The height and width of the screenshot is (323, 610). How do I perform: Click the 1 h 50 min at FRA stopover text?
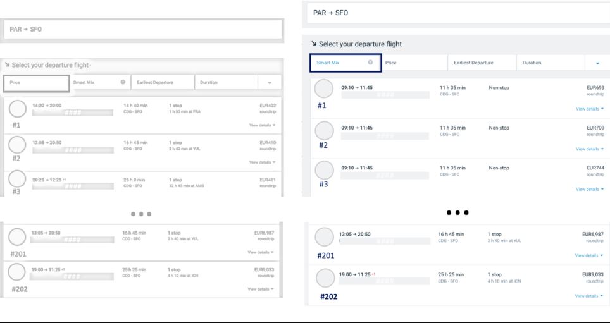(x=185, y=111)
